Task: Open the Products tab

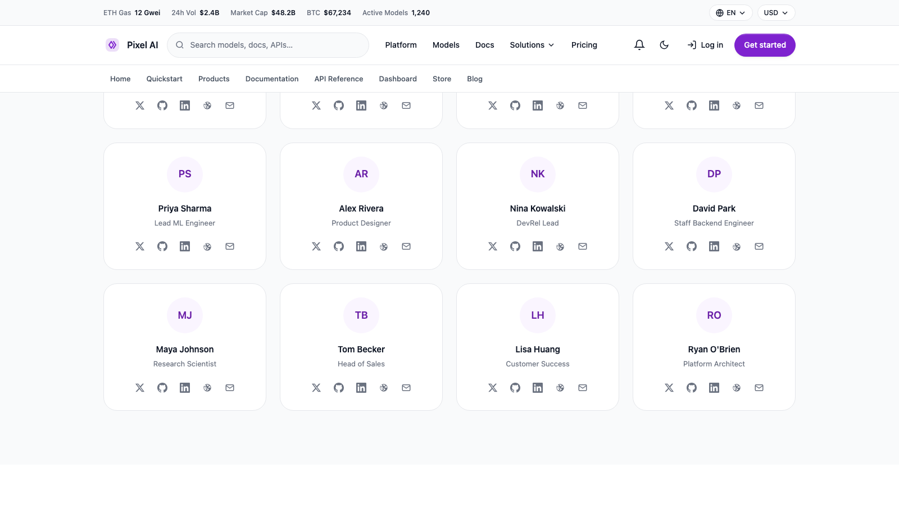Action: (x=214, y=79)
